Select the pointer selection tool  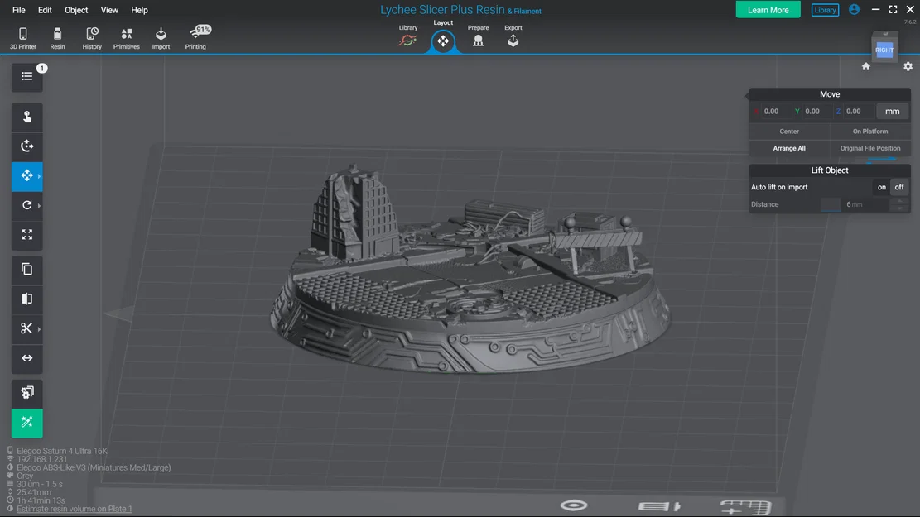click(x=27, y=117)
